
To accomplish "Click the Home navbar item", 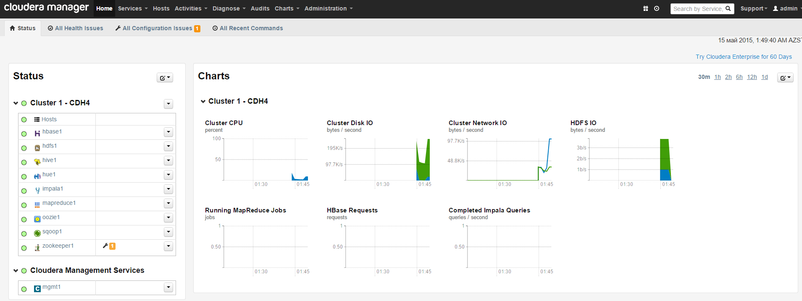I will 104,8.
